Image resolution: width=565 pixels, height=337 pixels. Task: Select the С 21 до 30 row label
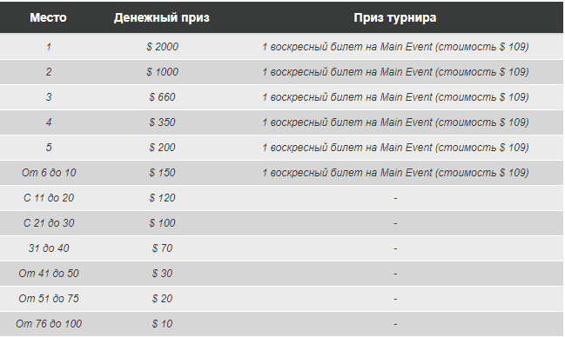[x=49, y=223]
